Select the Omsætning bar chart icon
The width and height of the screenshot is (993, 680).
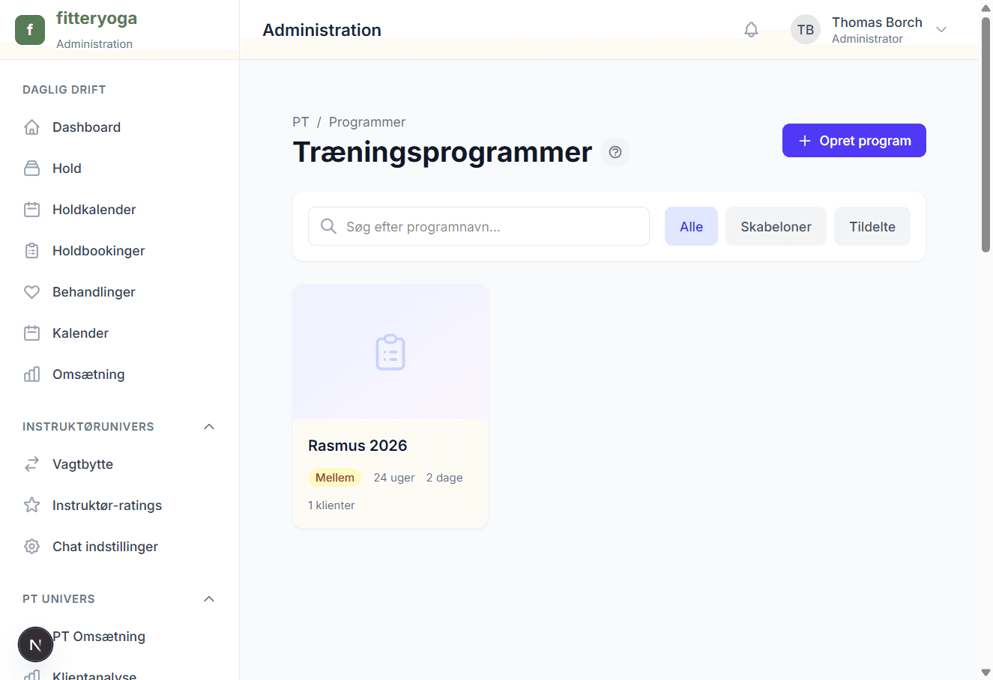click(31, 374)
